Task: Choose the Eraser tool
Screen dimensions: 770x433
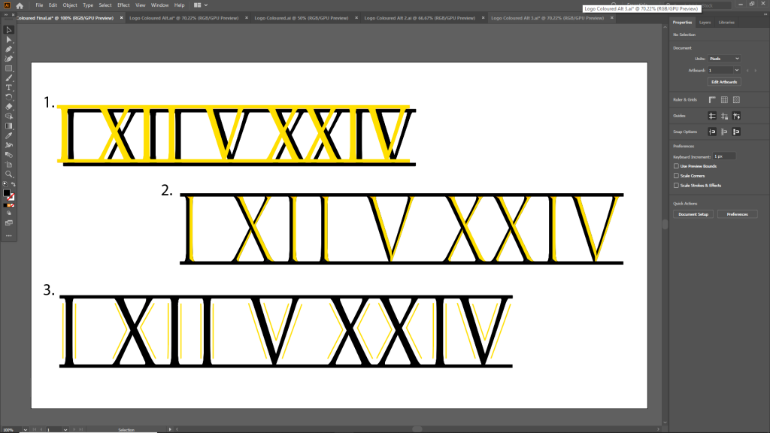Action: pyautogui.click(x=9, y=107)
